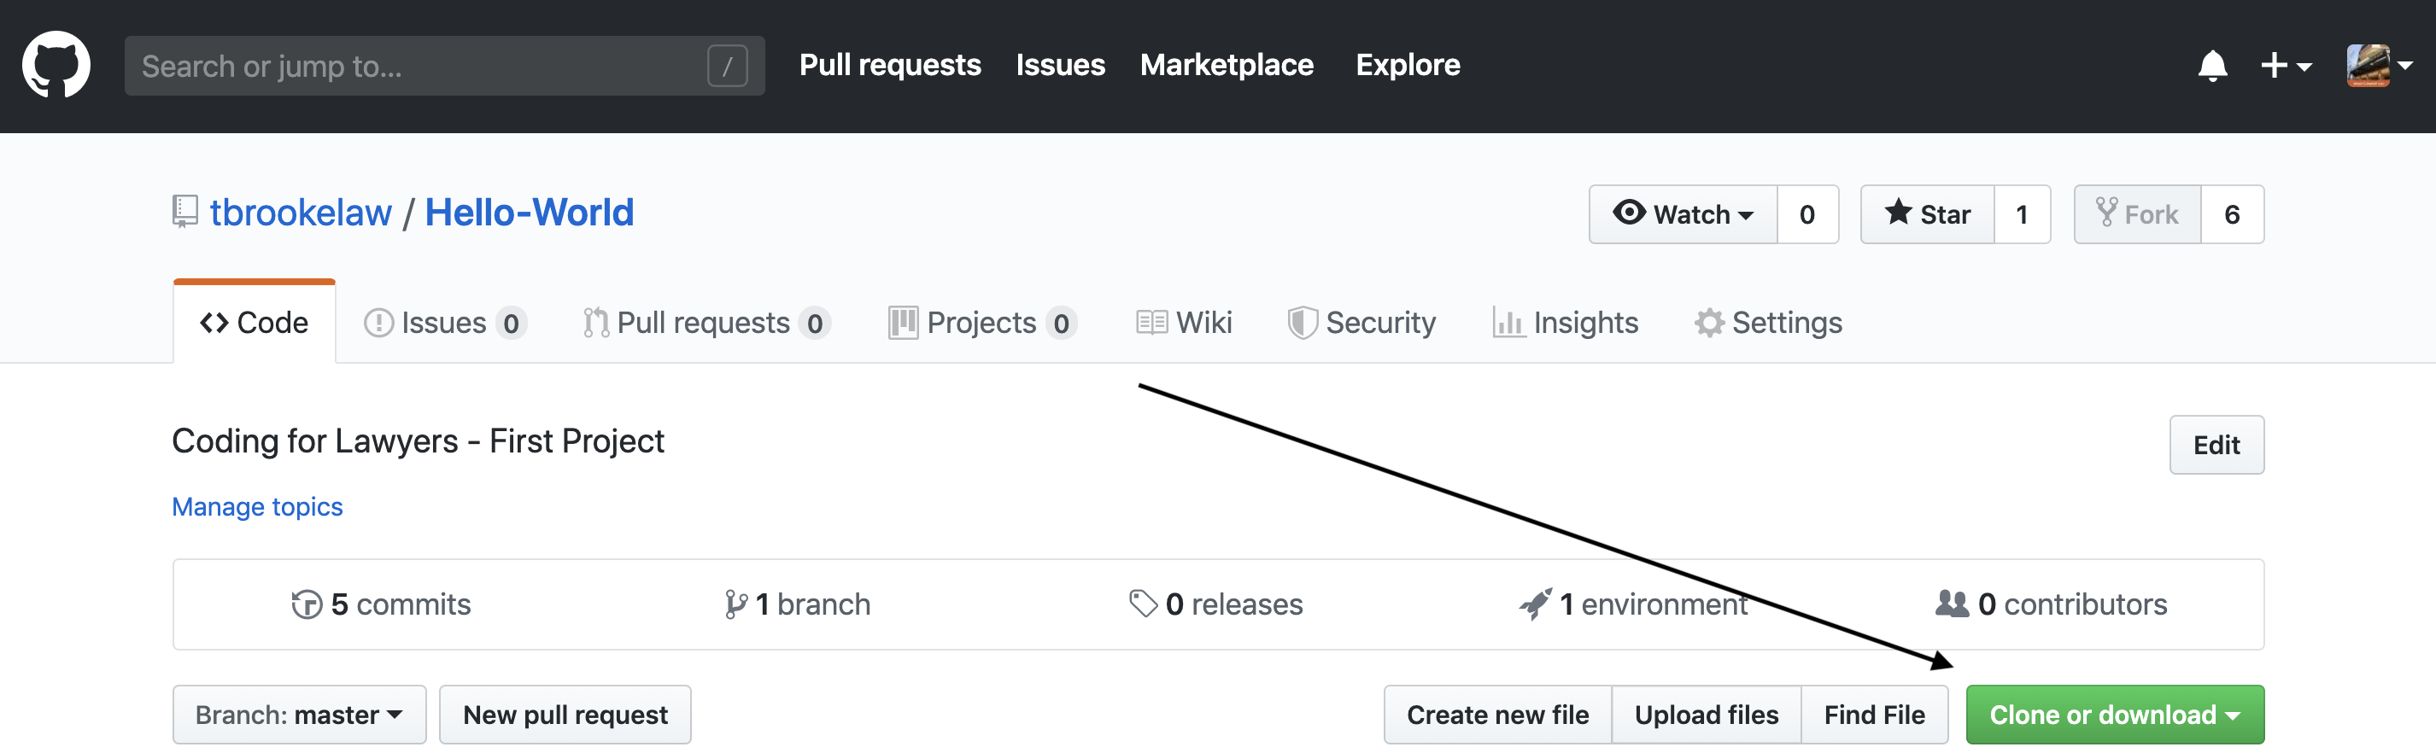This screenshot has width=2436, height=753.
Task: Click the repository book icon
Action: tap(184, 212)
